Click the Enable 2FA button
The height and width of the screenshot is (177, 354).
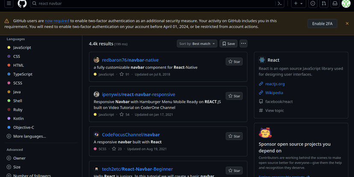322,24
